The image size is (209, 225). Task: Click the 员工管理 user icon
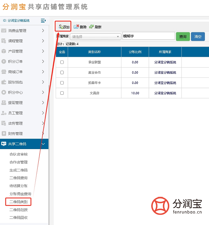tap(3, 113)
